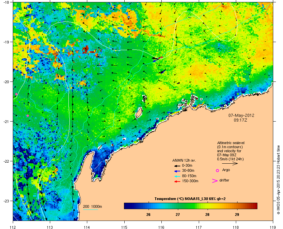The width and height of the screenshot is (283, 229).
Task: Click the longitude axis label 117
Action: coord(199,227)
